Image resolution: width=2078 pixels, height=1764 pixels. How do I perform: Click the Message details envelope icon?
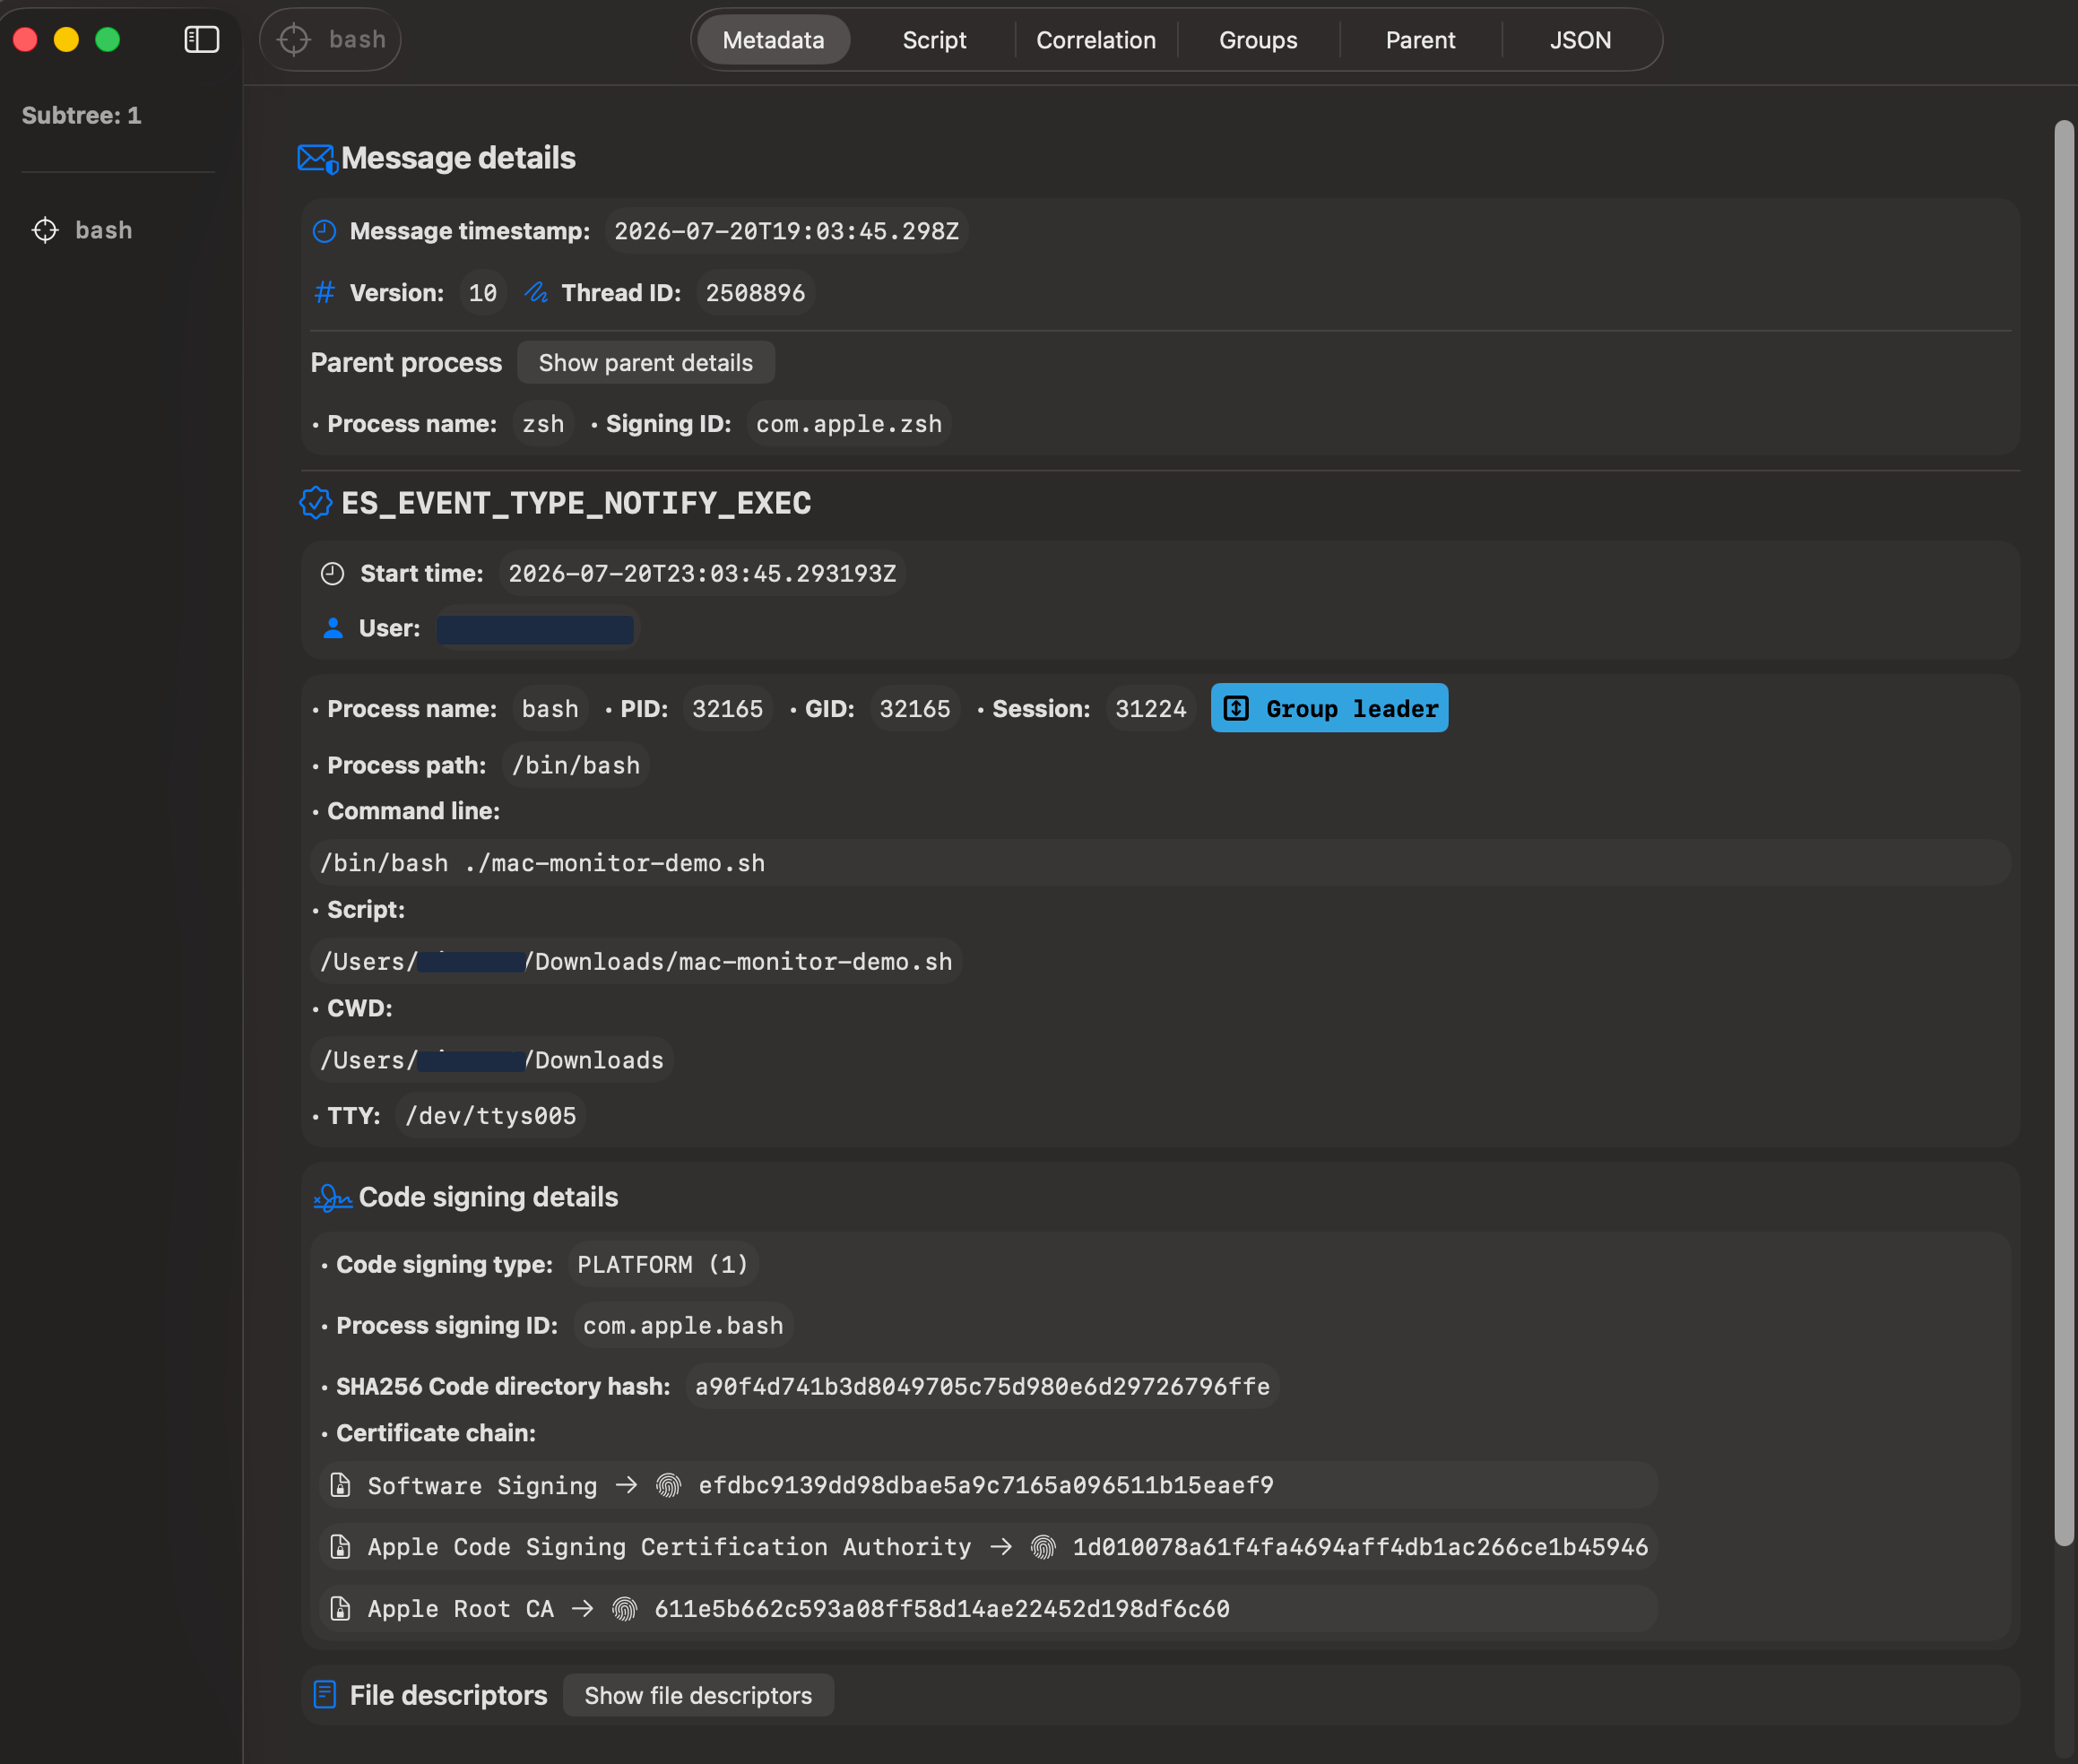click(317, 158)
